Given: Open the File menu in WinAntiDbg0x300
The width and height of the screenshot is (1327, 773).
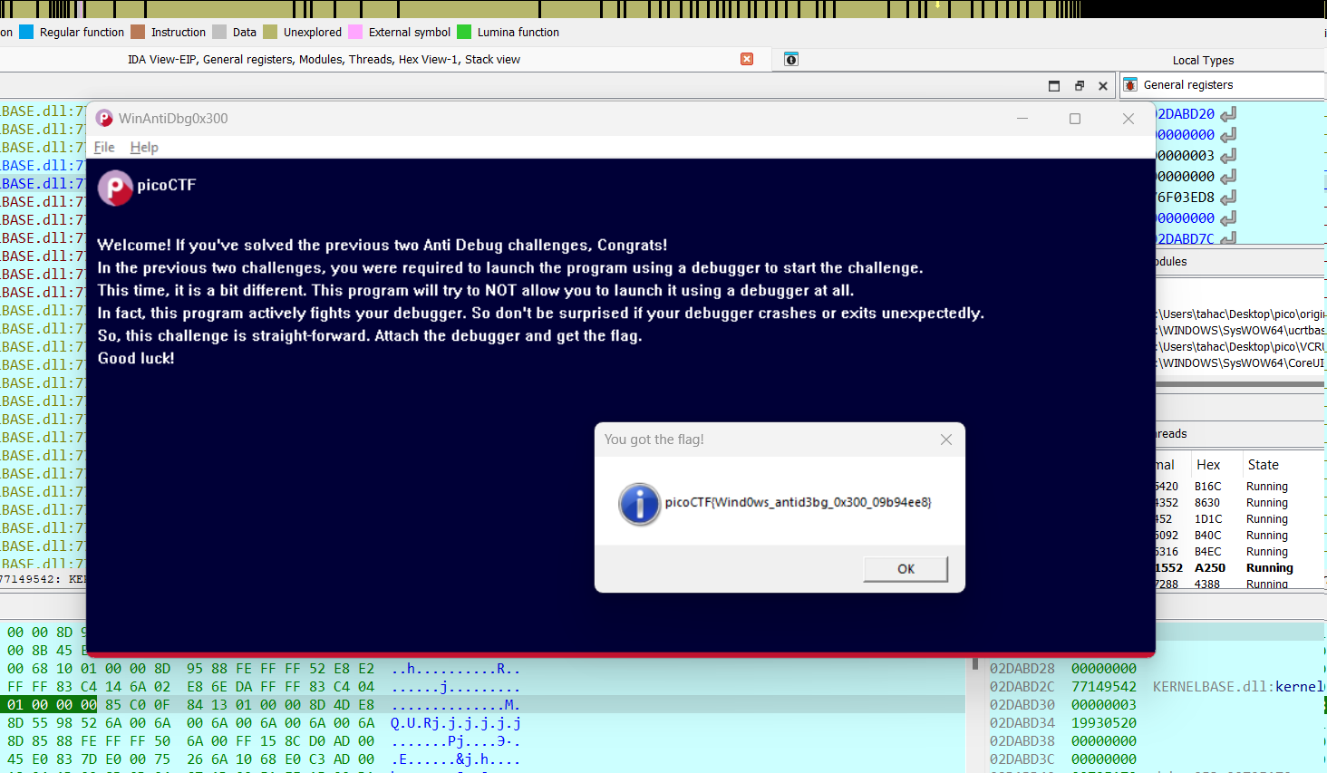Looking at the screenshot, I should [104, 147].
